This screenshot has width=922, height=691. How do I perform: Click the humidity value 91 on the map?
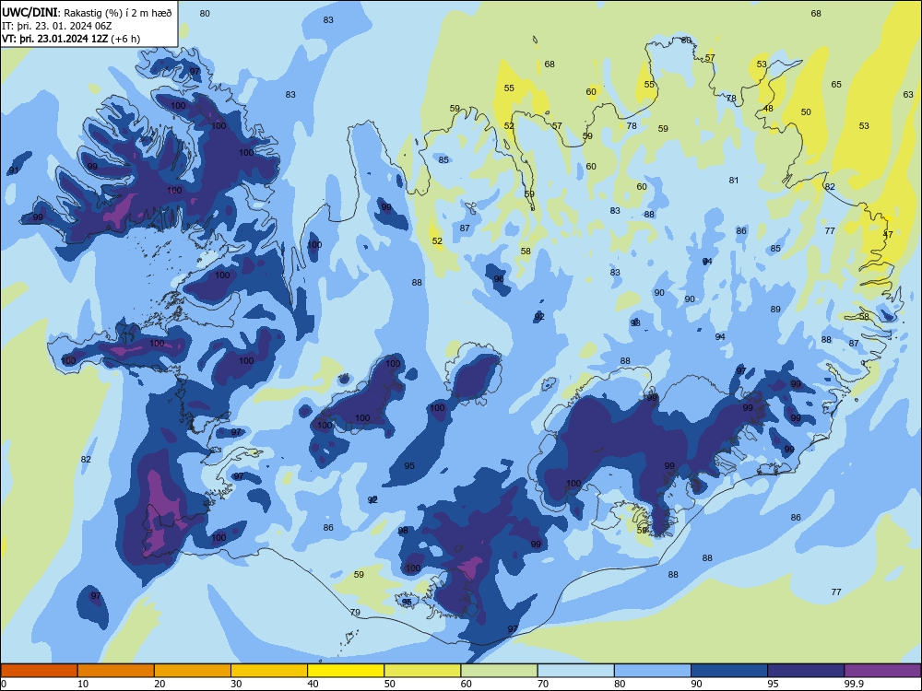click(x=14, y=170)
